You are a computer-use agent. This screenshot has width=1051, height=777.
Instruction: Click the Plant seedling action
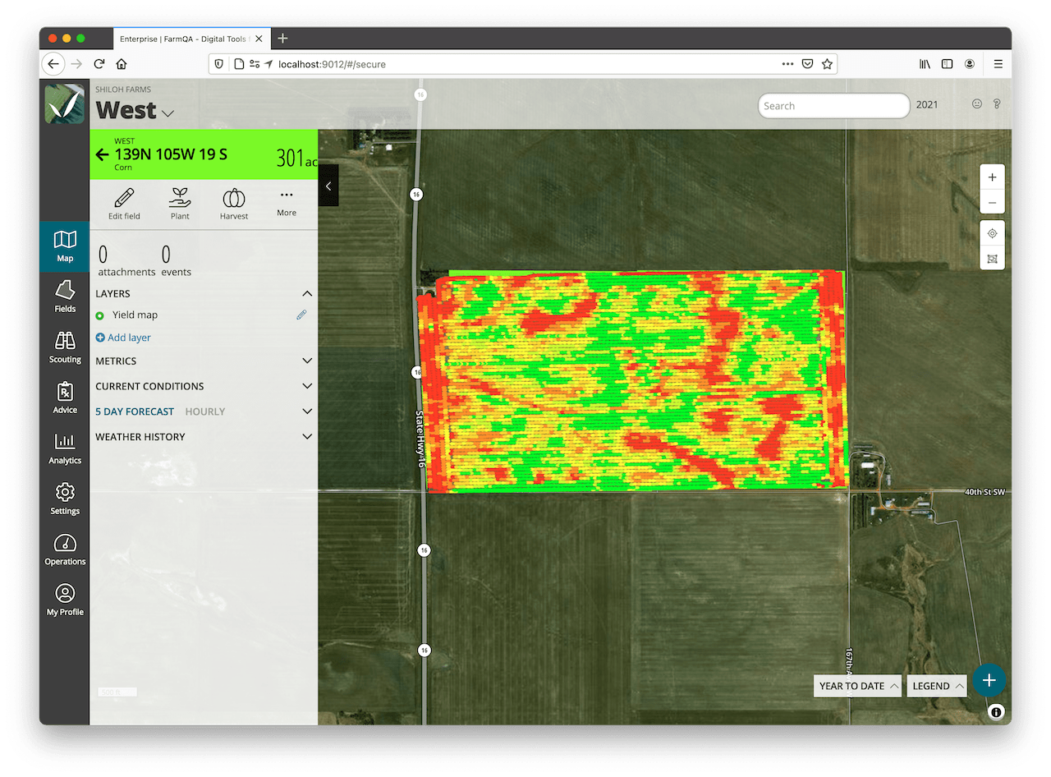(180, 204)
